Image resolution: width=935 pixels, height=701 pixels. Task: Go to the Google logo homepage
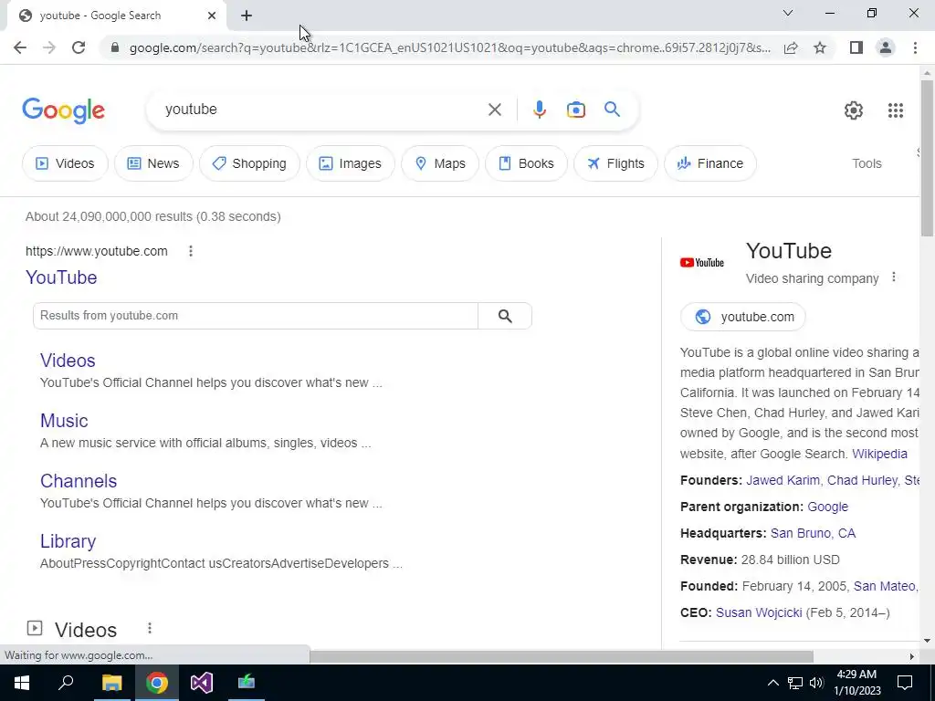pos(63,110)
